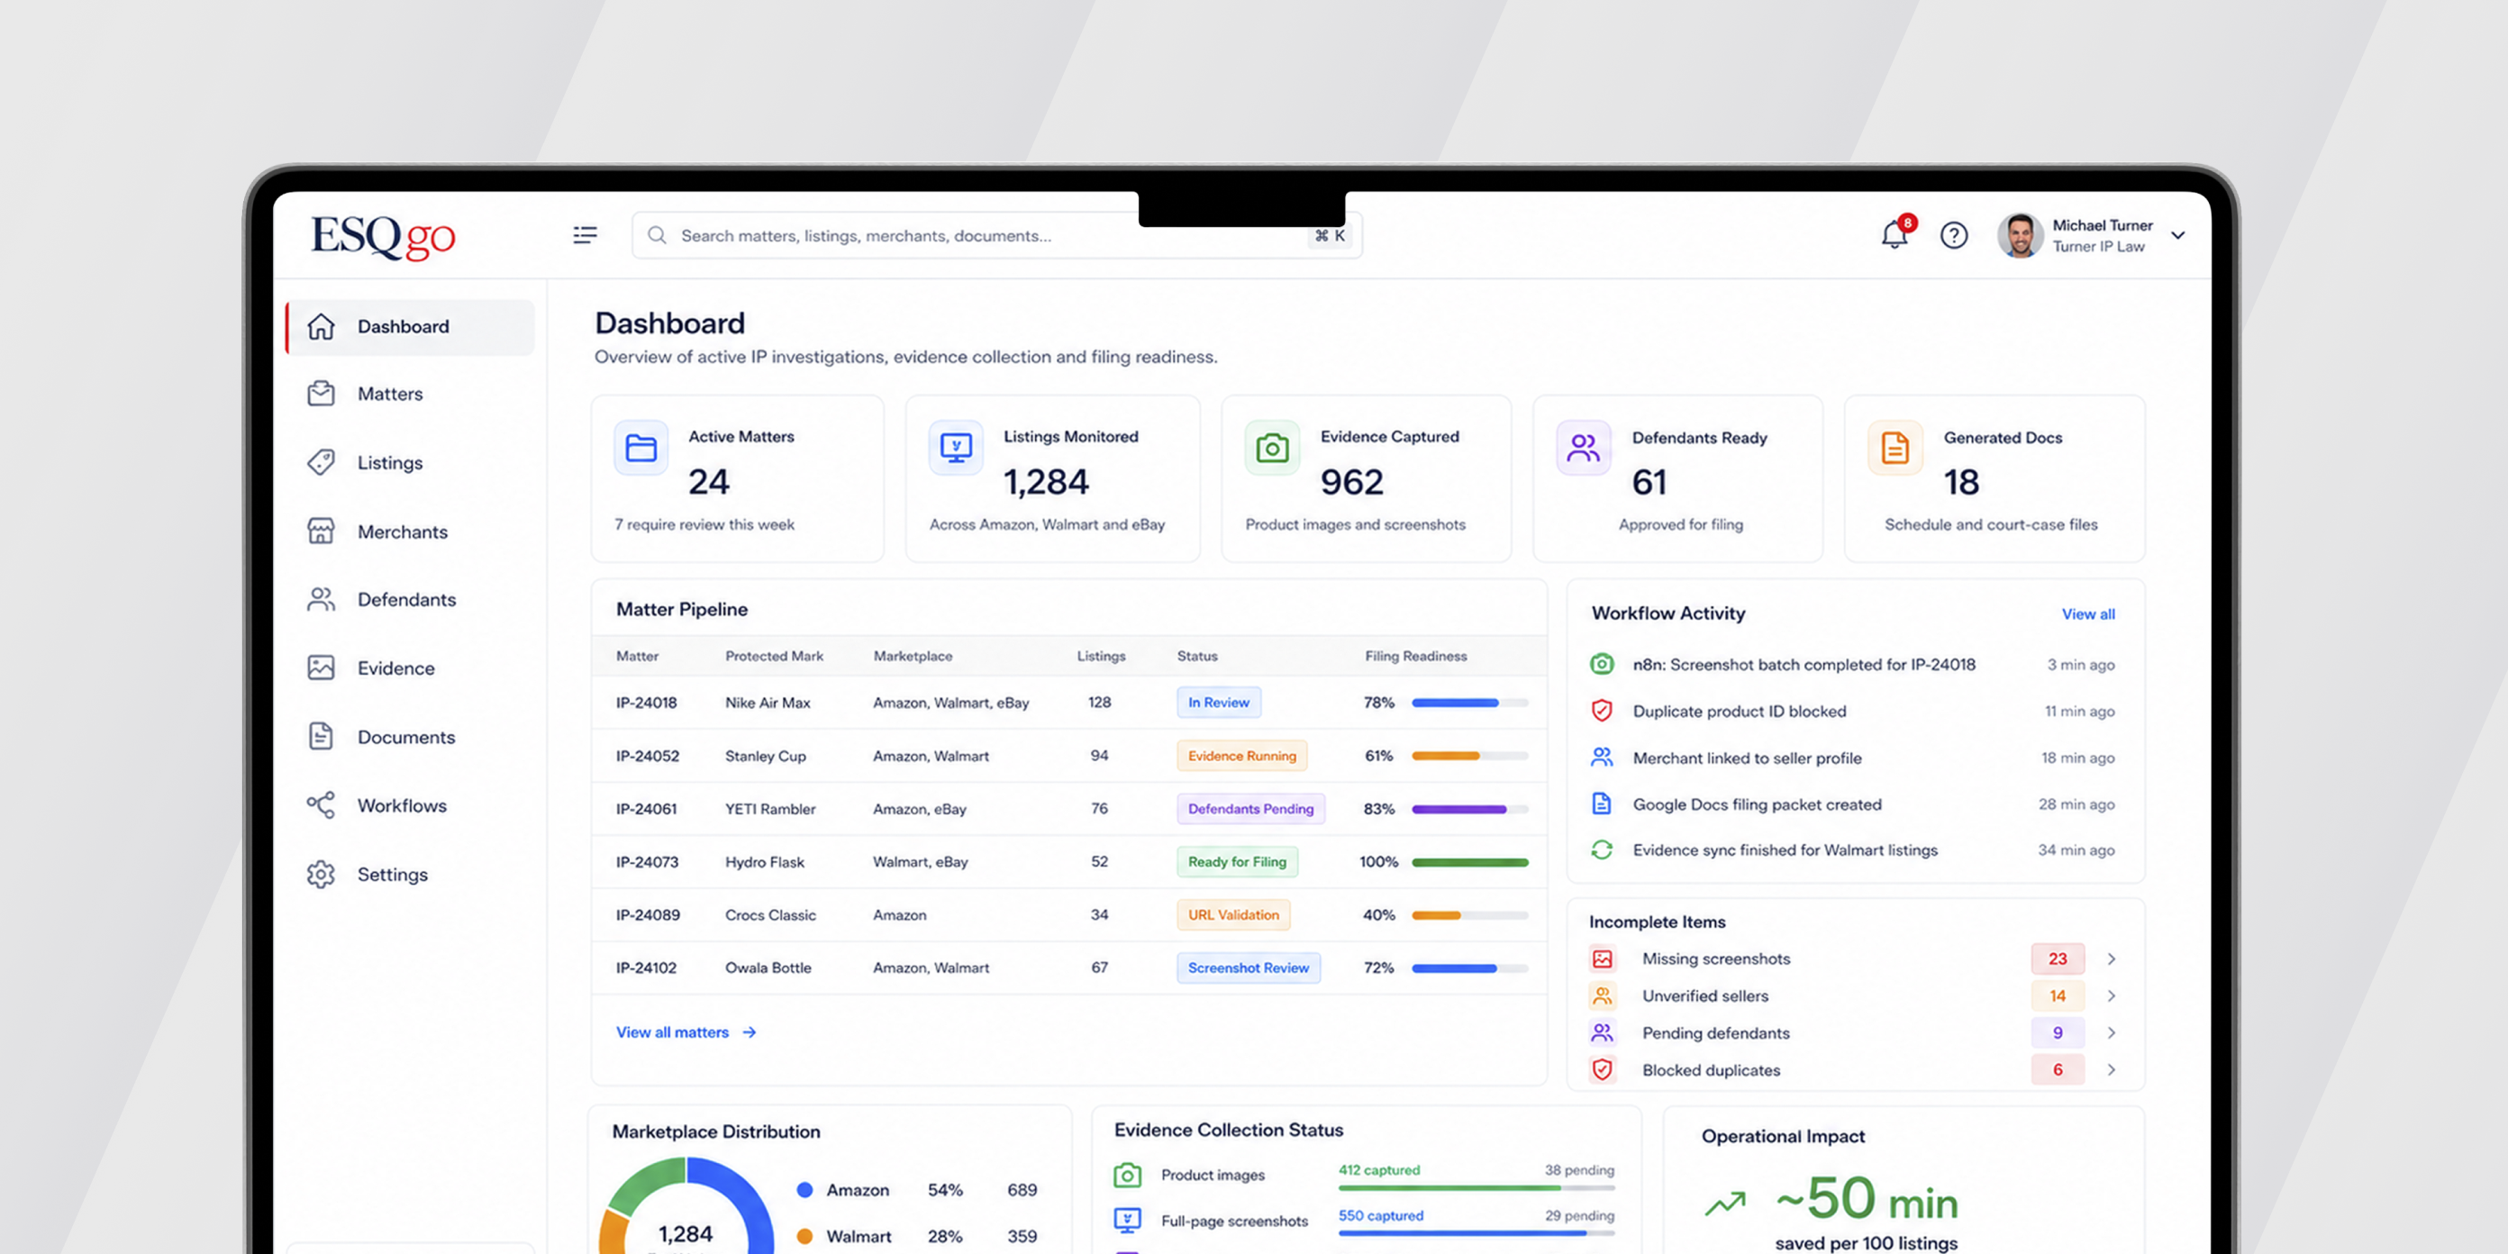Open the notifications bell
The image size is (2508, 1254).
point(1895,234)
